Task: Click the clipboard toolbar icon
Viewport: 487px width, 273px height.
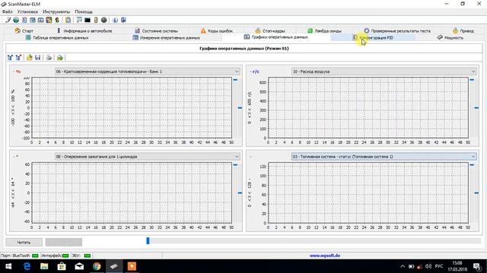Action: point(68,20)
